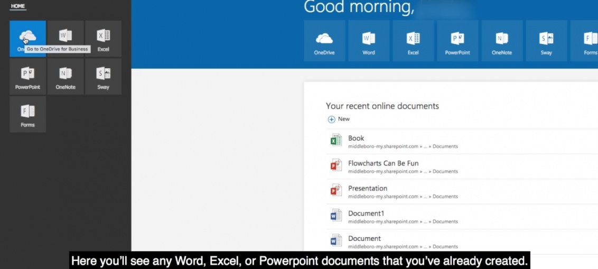
Task: Open Forms tile in left app launcher
Action: pyautogui.click(x=27, y=114)
